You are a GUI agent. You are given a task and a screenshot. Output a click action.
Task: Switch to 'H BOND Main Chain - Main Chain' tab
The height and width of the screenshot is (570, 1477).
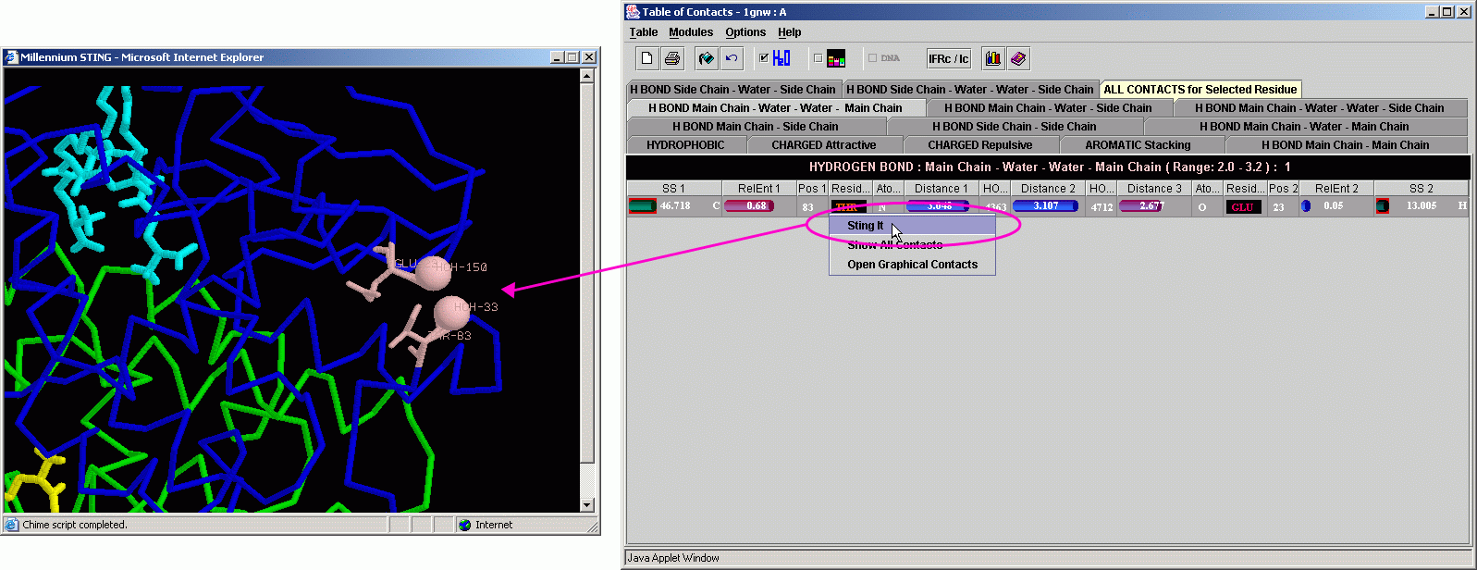click(1346, 145)
